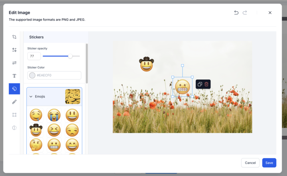
Task: Select the frame/shape tool
Action: point(14,115)
